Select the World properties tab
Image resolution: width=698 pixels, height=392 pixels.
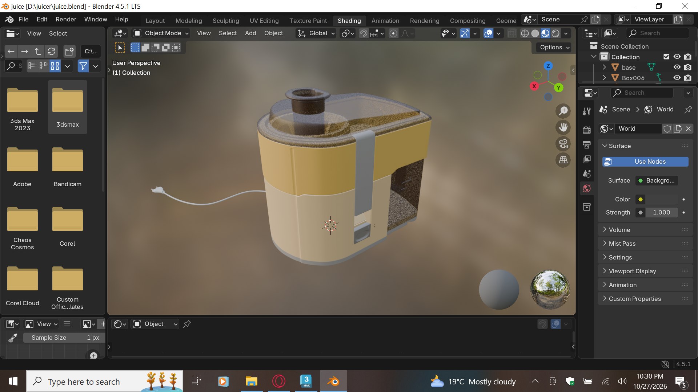(586, 188)
